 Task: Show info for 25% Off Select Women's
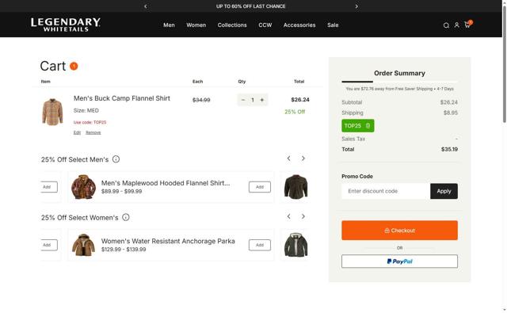(x=126, y=217)
